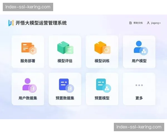Click the 模型评估 card label

click(x=65, y=61)
